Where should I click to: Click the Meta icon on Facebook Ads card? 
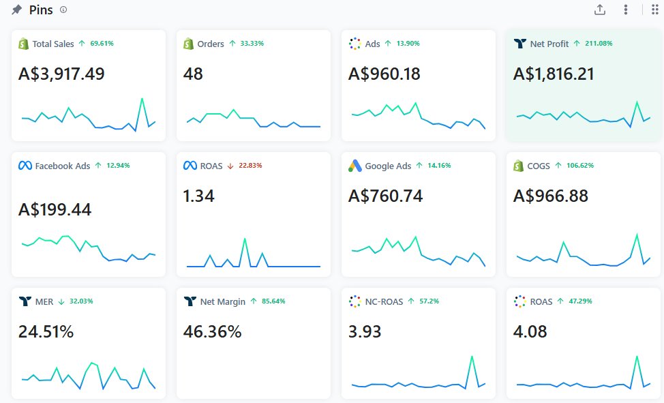25,166
